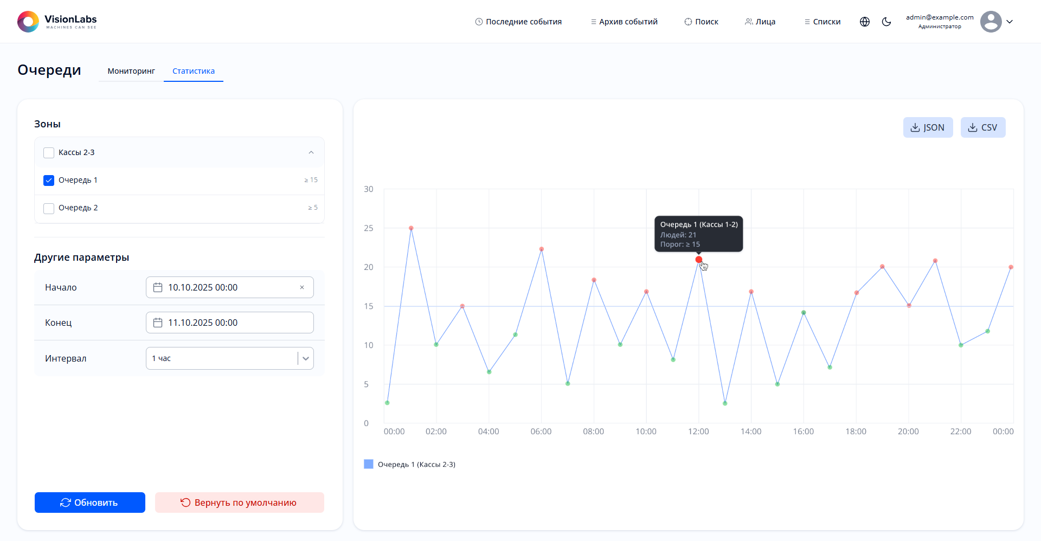
Task: Toggle dark mode moon icon
Action: [x=886, y=22]
